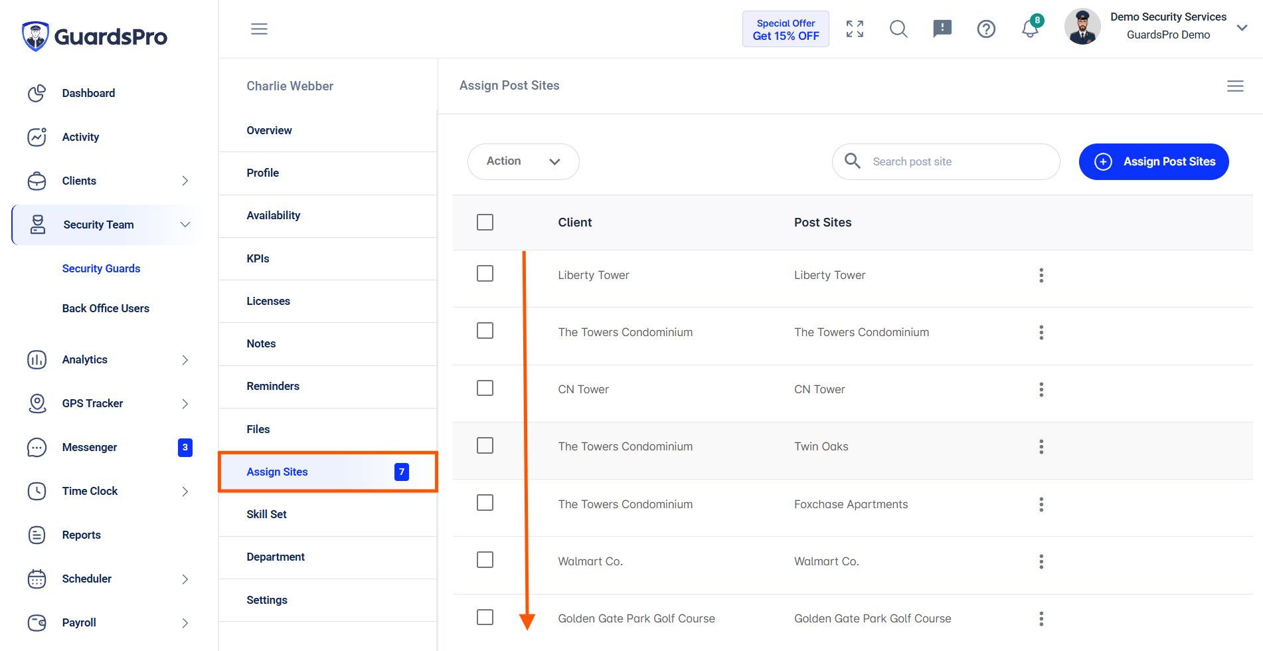Open the feedback message icon
Screen dimensions: 1263x651
pos(942,29)
